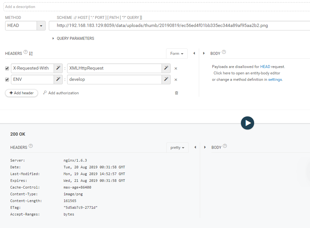This screenshot has width=310, height=228.
Task: Uncheck the X-Requested-With header checkbox
Action: [x=7, y=68]
